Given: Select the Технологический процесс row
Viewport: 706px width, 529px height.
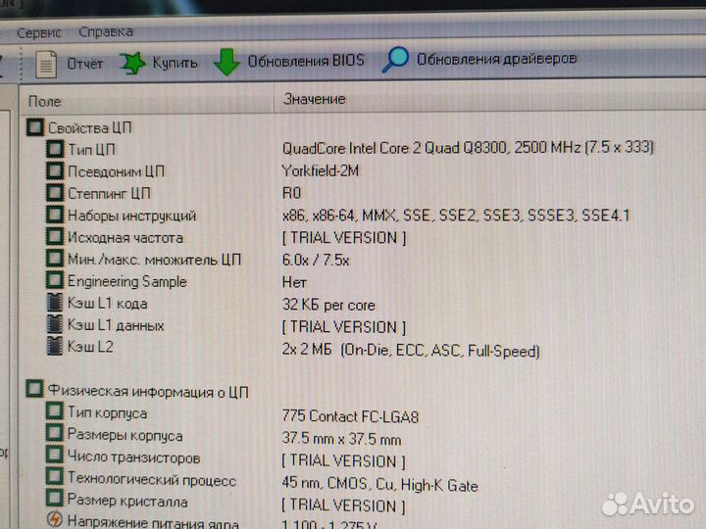Looking at the screenshot, I should click(x=151, y=480).
